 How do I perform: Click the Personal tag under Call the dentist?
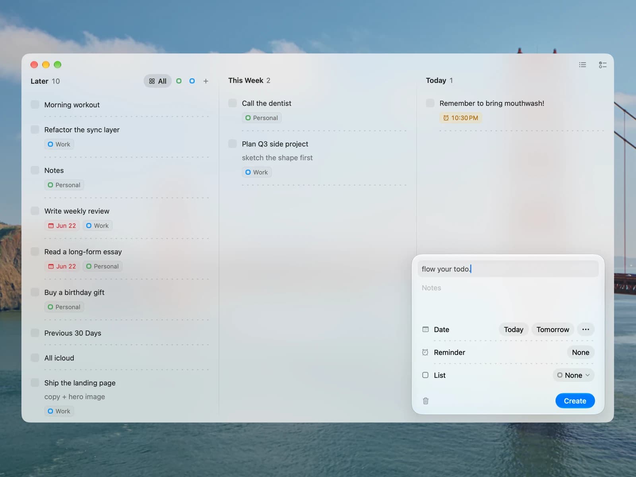262,118
